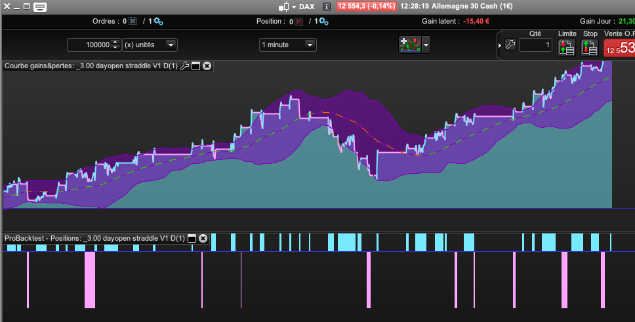Close the Courbe gains&pertes panel
This screenshot has height=322, width=635.
point(207,66)
